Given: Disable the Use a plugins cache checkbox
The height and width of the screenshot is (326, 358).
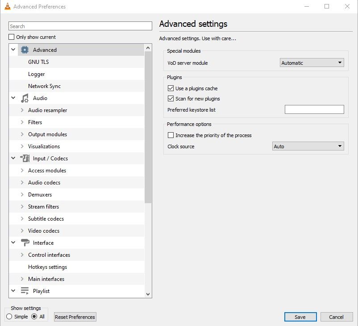Looking at the screenshot, I should [171, 88].
